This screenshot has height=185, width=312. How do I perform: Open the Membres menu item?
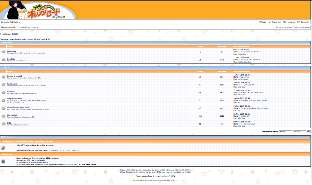tap(291, 22)
